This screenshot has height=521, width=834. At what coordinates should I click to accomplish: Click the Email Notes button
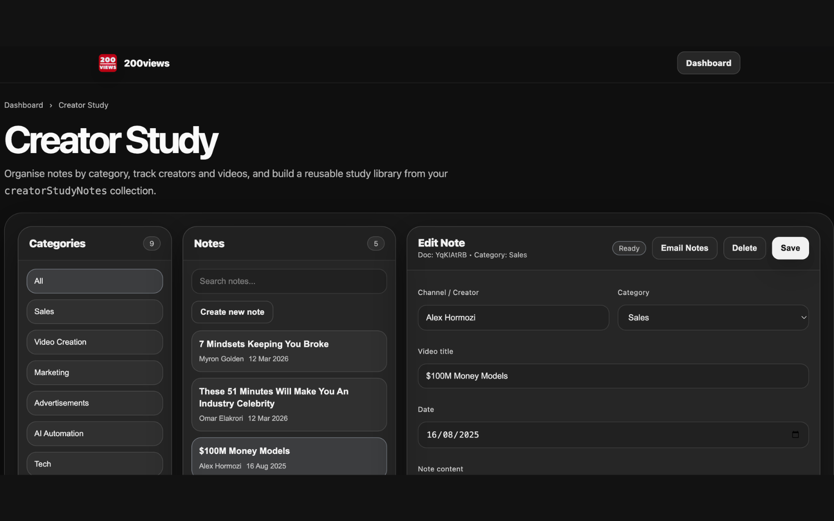[684, 248]
